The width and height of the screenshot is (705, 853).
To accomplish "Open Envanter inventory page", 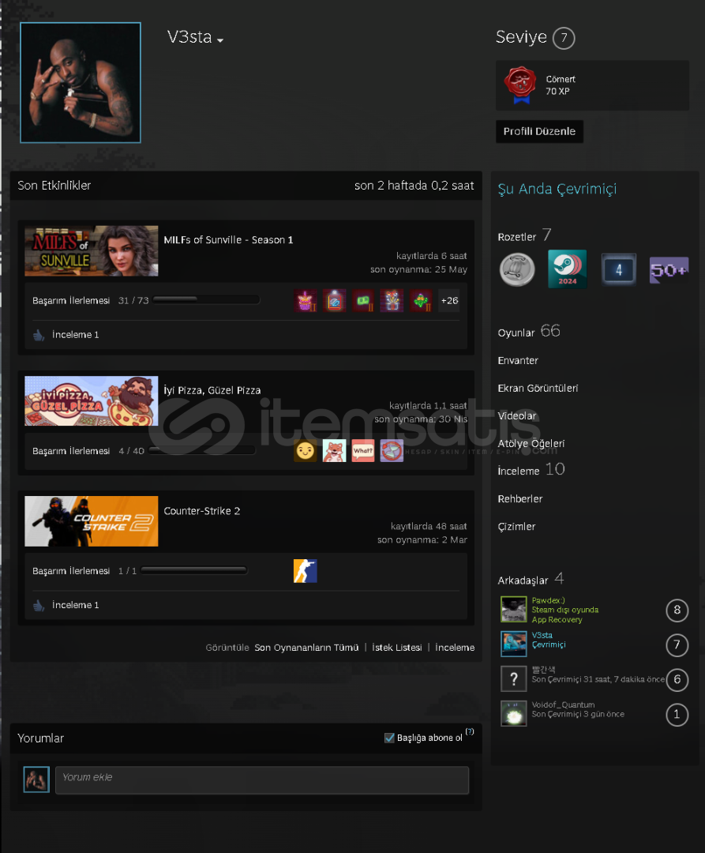I will coord(517,361).
